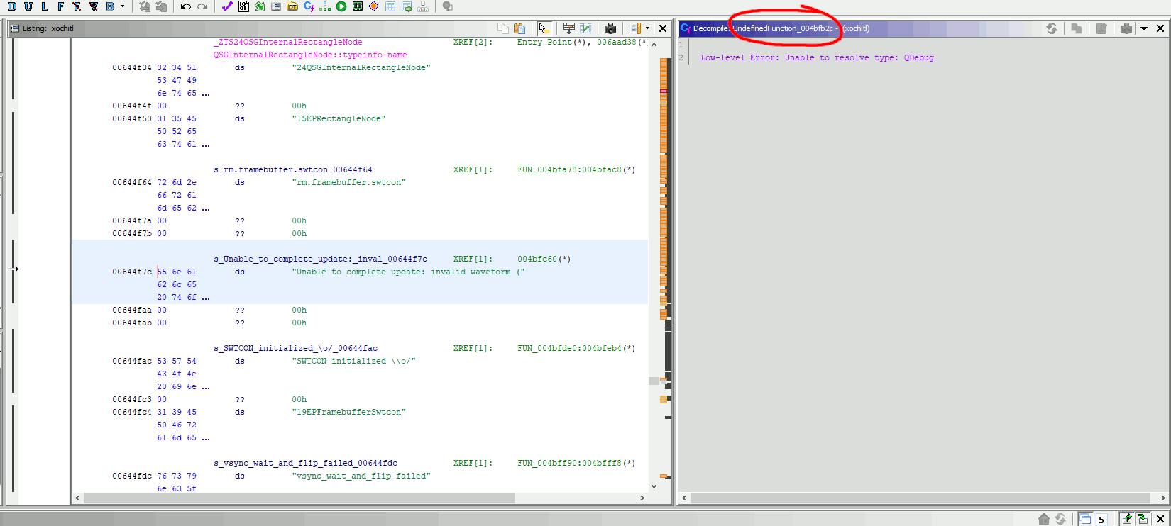Screen dimensions: 1171x526
Task: Click XREF link FUN_004bff90:004bfff8(*)
Action: [576, 463]
